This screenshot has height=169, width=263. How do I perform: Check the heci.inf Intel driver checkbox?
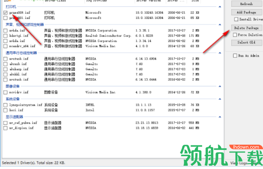point(6,110)
